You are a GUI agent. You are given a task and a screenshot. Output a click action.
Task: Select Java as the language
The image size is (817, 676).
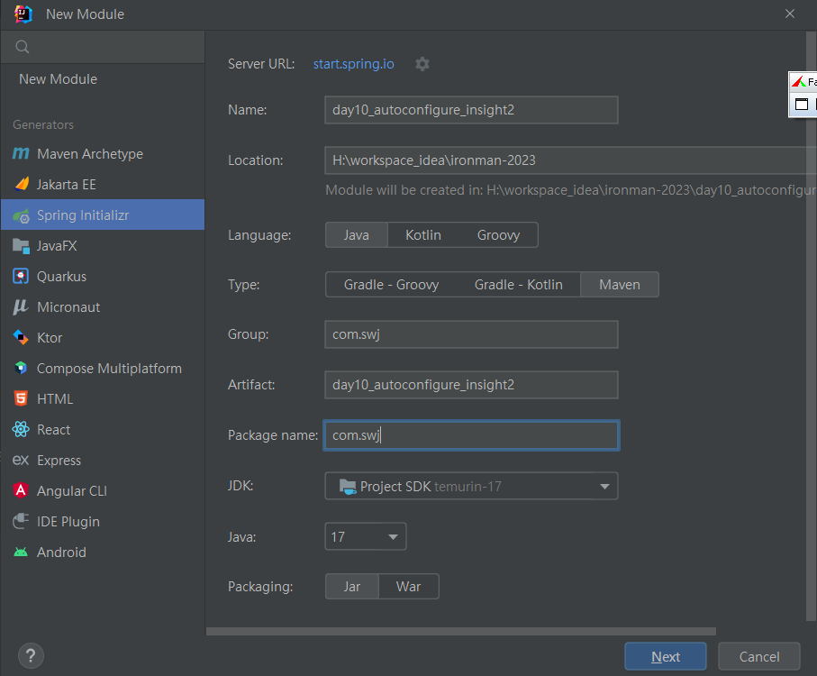(357, 235)
